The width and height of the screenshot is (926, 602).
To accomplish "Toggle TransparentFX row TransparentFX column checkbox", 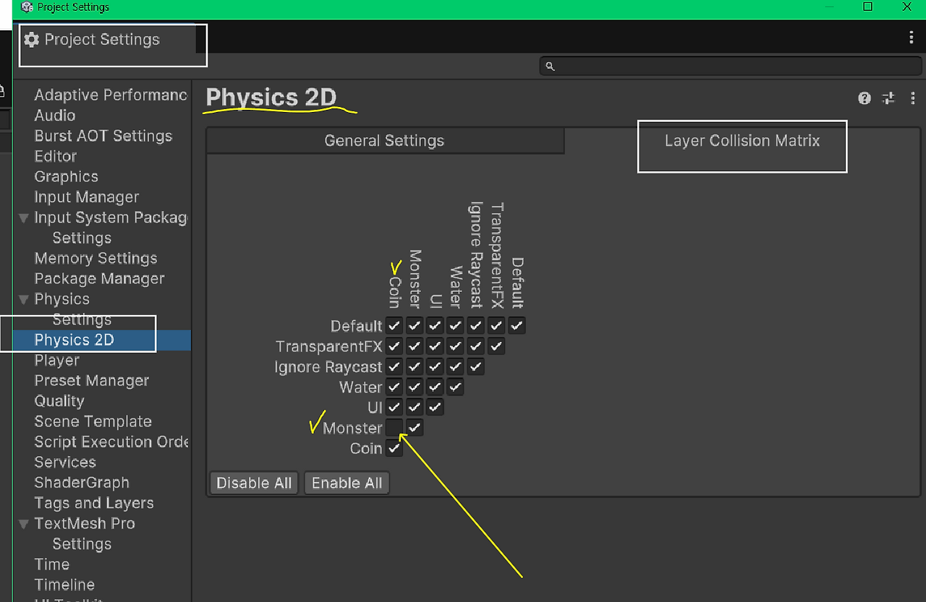I will coord(496,346).
